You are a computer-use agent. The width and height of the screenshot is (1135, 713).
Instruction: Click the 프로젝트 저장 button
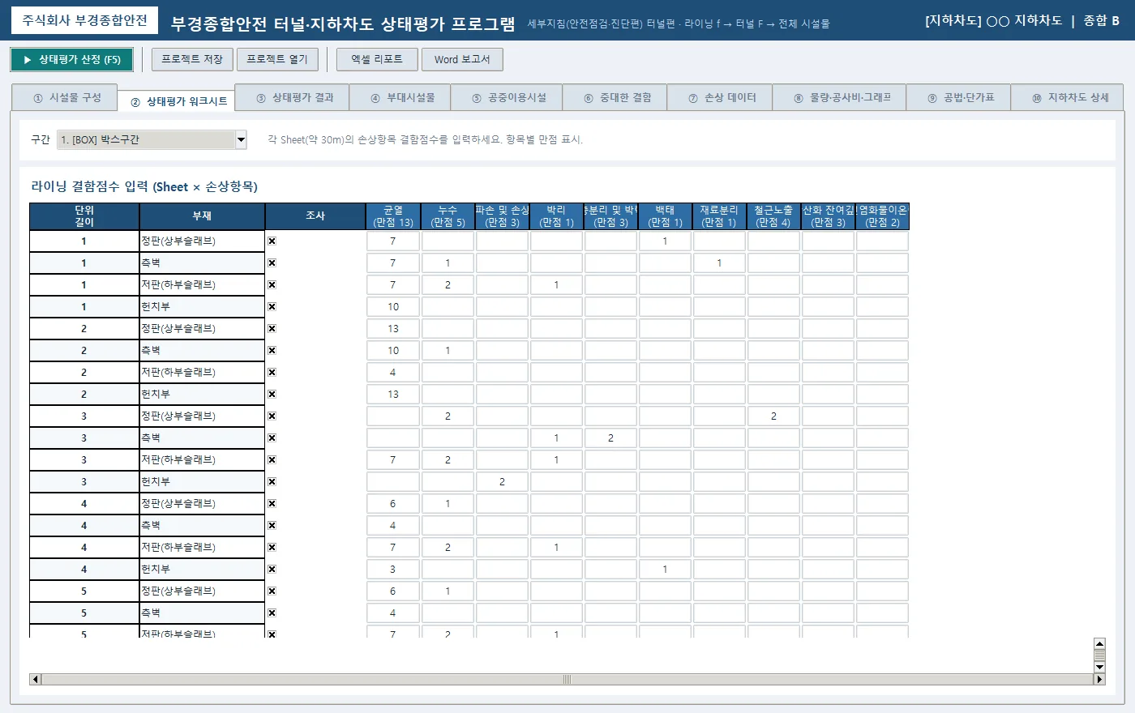(192, 59)
